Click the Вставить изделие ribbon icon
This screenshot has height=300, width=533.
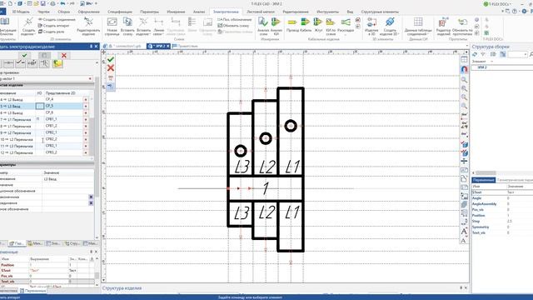click(x=143, y=26)
